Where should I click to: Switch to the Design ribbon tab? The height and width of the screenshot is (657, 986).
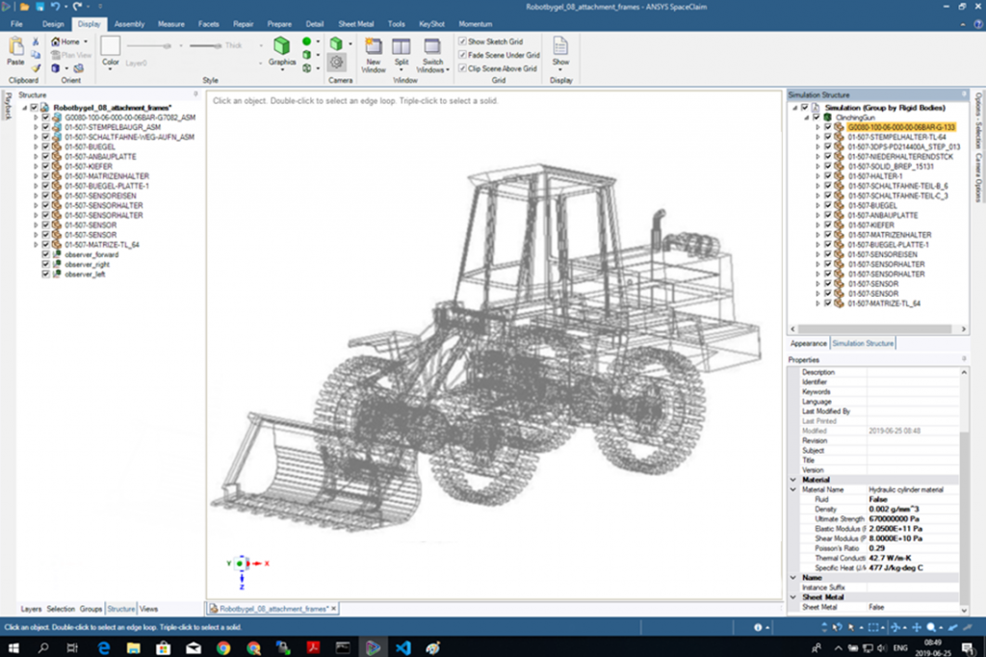point(53,24)
